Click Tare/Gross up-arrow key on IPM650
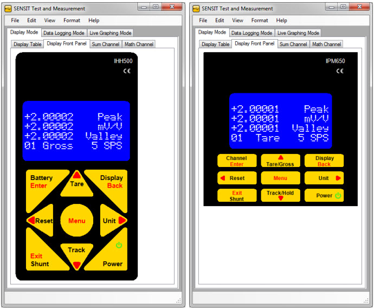This screenshot has height=308, width=374. (x=281, y=161)
